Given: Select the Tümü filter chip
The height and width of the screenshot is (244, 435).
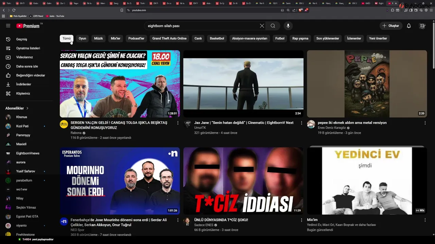Looking at the screenshot, I should click(67, 38).
